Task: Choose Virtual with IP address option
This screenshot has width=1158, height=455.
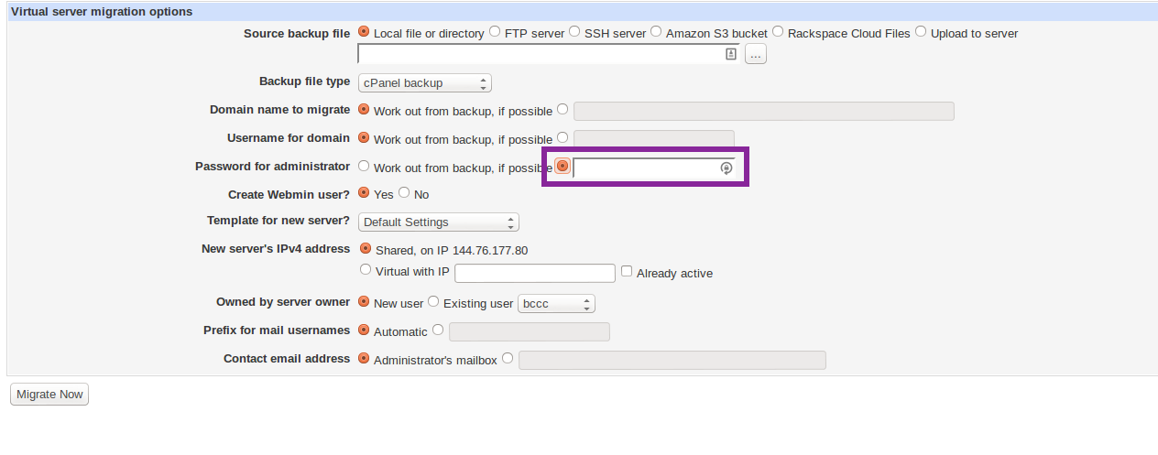Action: pyautogui.click(x=366, y=270)
